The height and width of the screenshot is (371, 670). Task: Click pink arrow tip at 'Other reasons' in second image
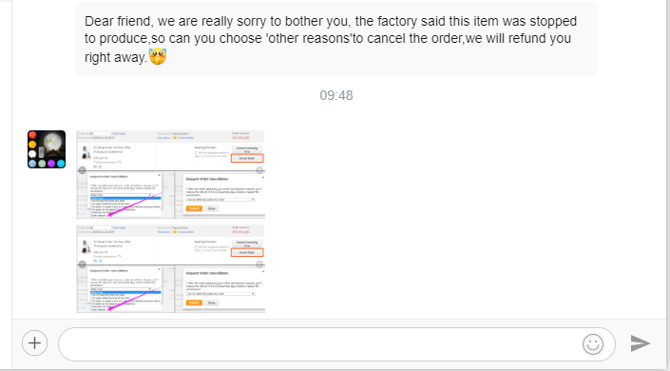click(x=108, y=309)
